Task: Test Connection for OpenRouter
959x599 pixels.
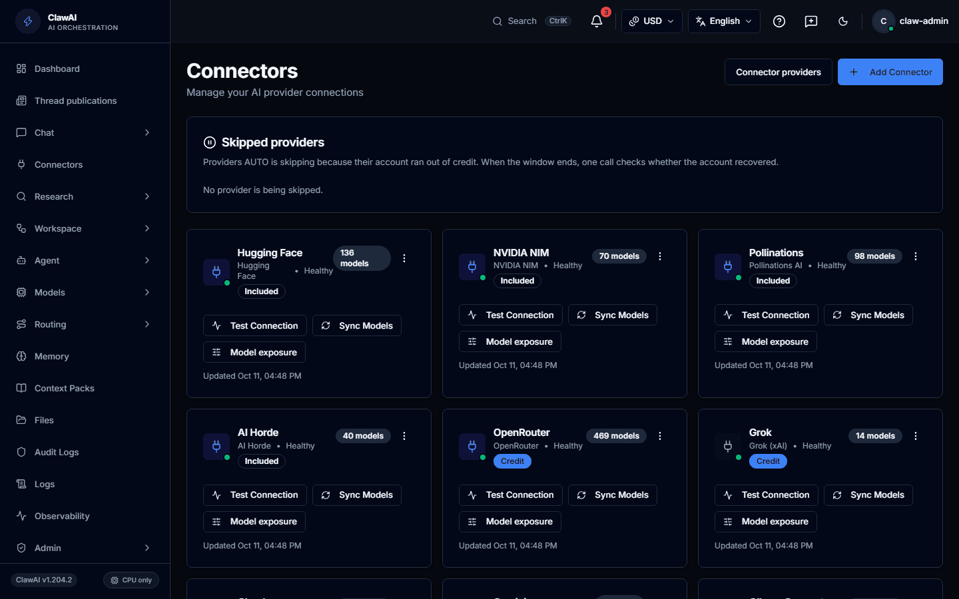Action: click(511, 495)
